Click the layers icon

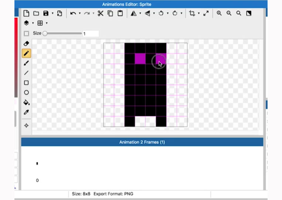tap(26, 23)
